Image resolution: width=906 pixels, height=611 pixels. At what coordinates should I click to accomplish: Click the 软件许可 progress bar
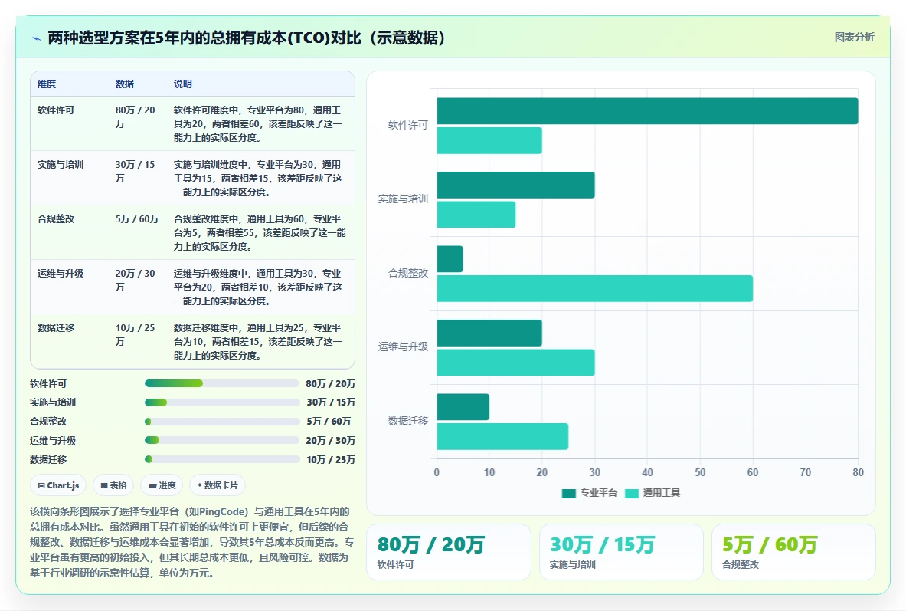(x=222, y=383)
